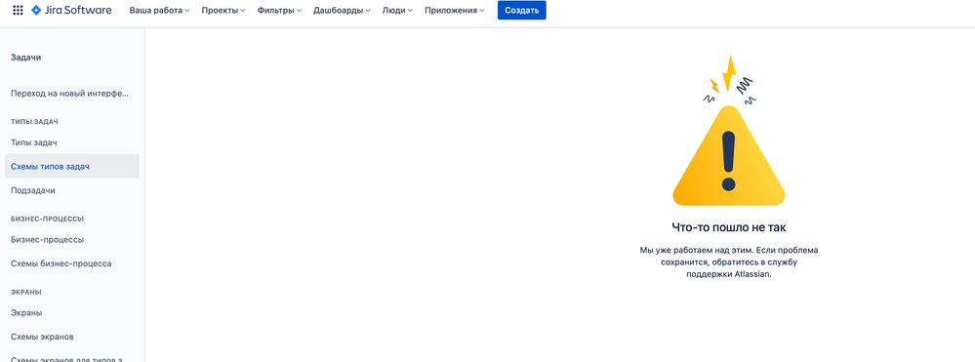Expand the Приложения menu
Viewport: 975px width, 362px height.
pyautogui.click(x=455, y=11)
